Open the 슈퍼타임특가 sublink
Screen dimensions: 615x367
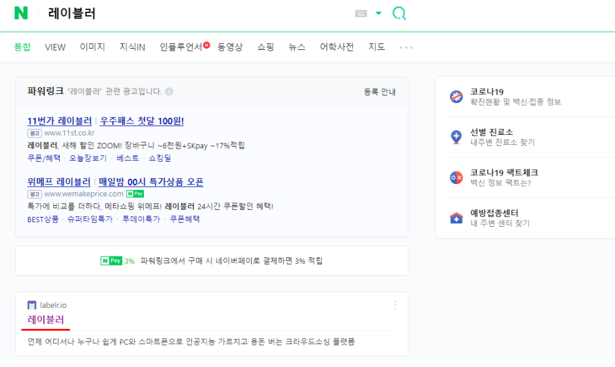90,219
